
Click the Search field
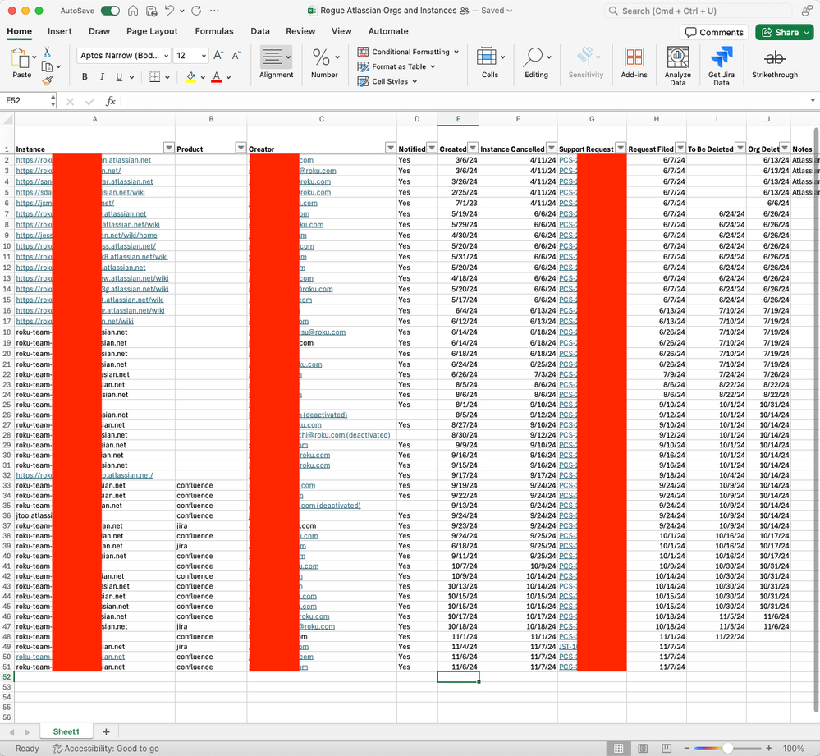(x=699, y=11)
